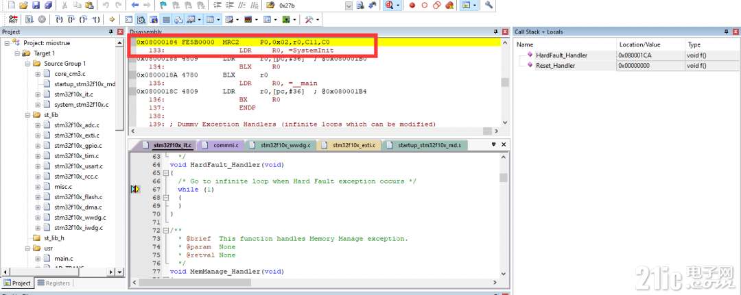Screen dimensions: 741x295
Task: Switch to stm32f10x_wwdg.c tab
Action: pos(282,145)
